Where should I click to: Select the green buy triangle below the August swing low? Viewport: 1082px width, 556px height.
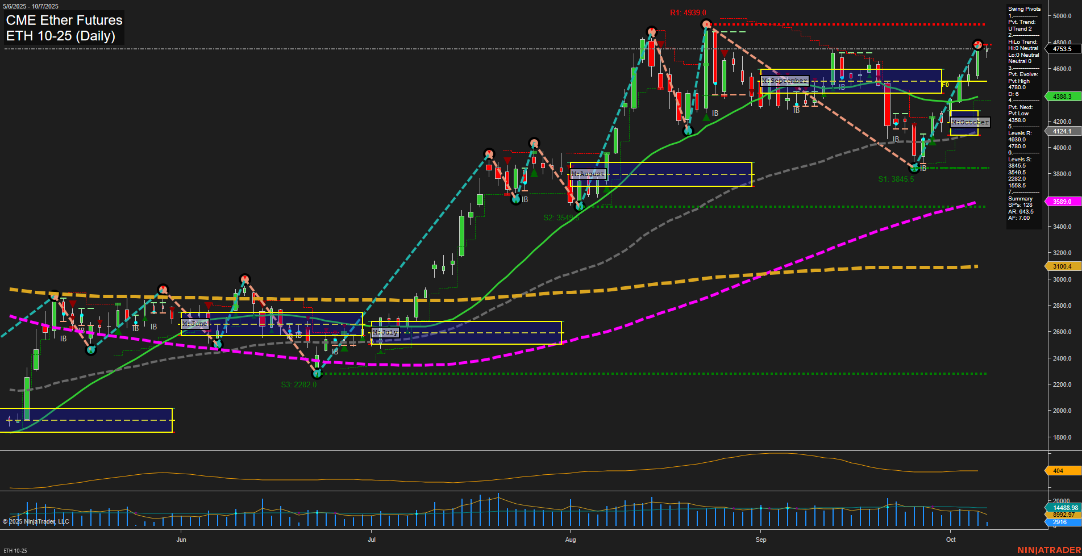click(x=606, y=190)
